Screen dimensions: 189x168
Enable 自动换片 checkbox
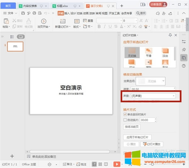(x=125, y=120)
